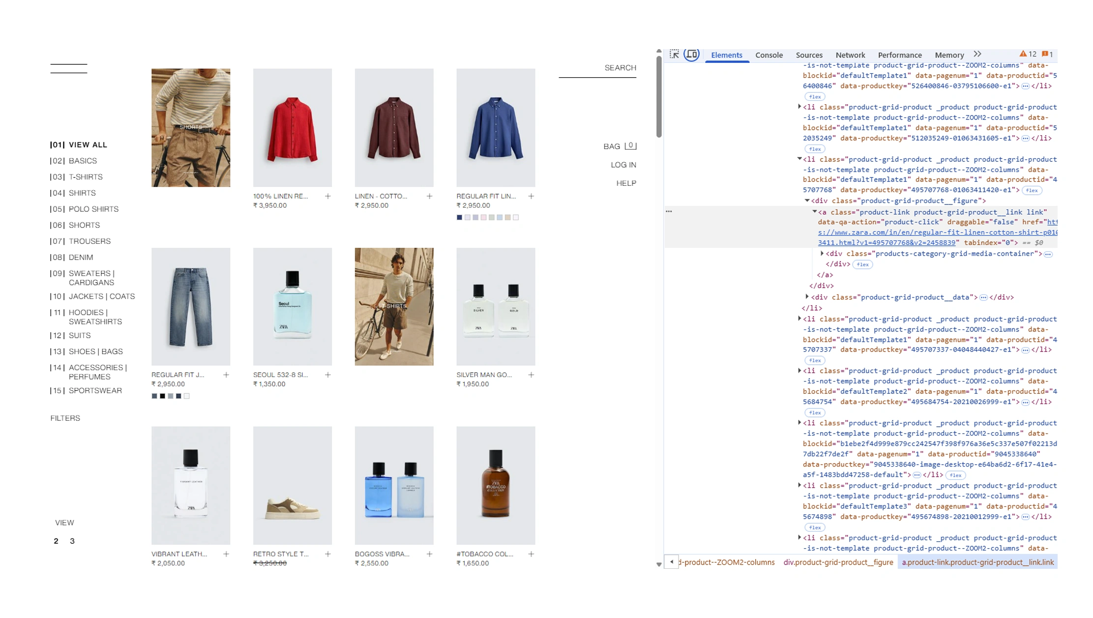Toggle flex badge under productkey 495674898 li
Image resolution: width=1093 pixels, height=618 pixels.
(815, 528)
